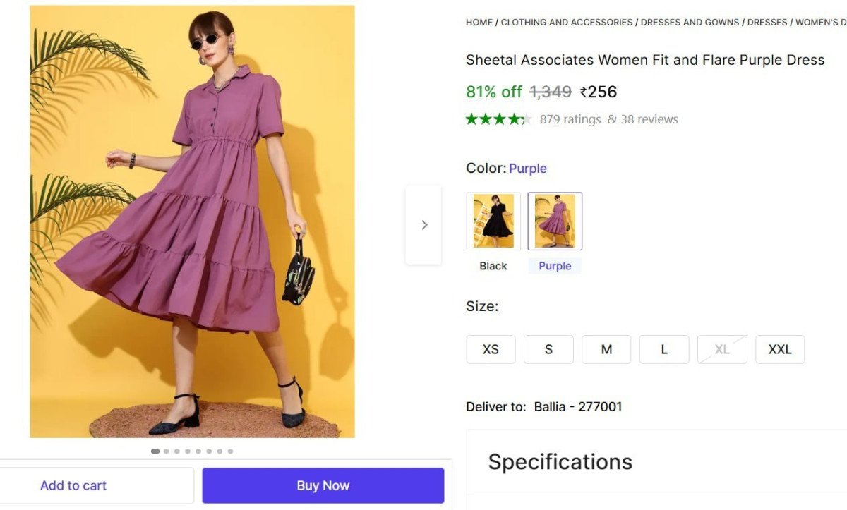The width and height of the screenshot is (847, 510).
Task: View the 38 reviews
Action: (650, 119)
